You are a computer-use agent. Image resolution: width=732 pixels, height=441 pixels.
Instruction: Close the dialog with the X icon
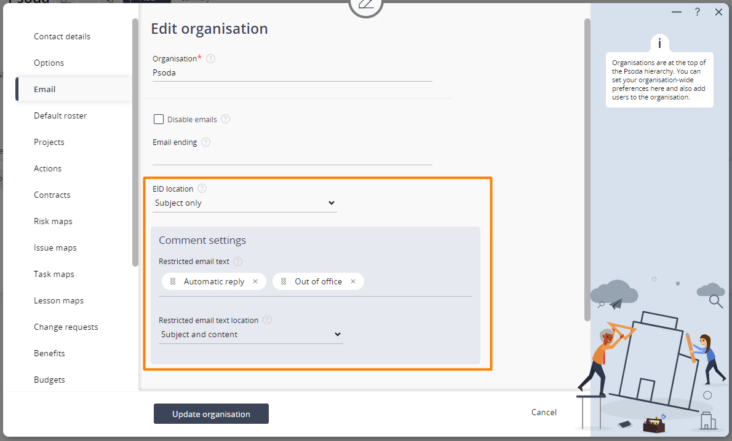(x=718, y=12)
